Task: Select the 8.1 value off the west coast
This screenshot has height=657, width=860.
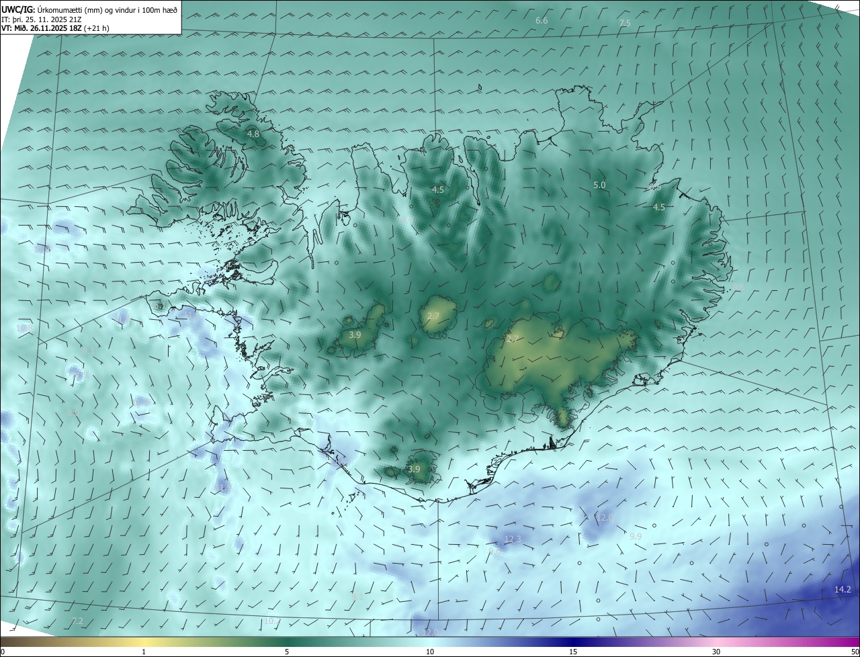Action: tap(88, 351)
